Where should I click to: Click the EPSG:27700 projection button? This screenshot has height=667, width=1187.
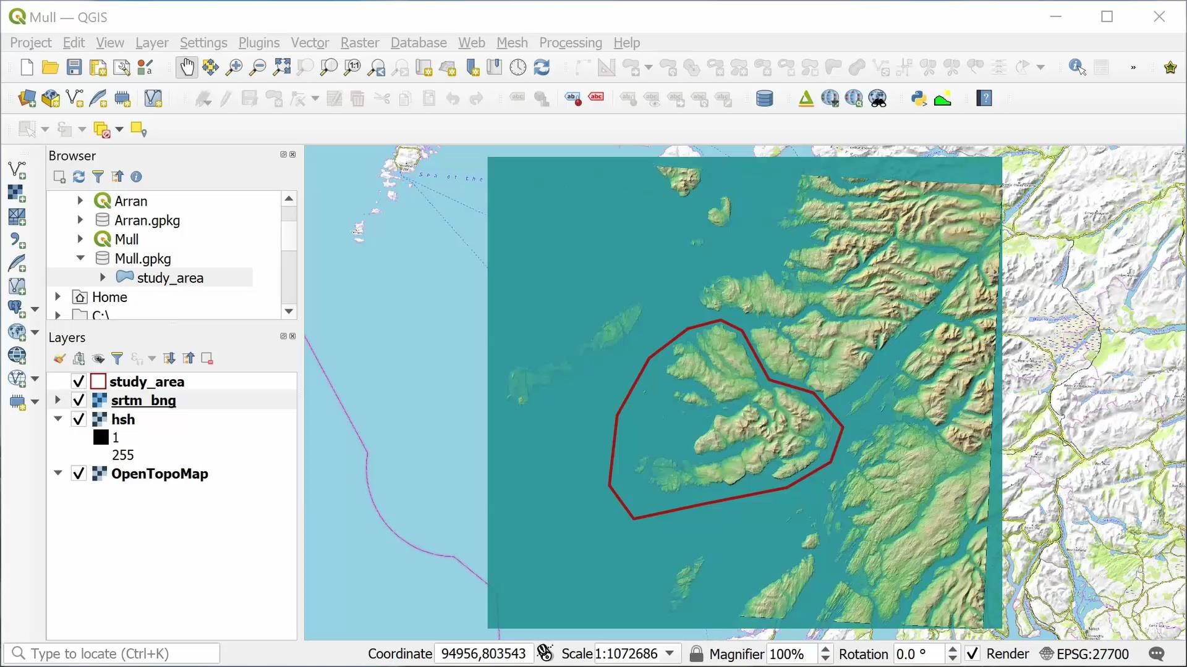click(1086, 653)
